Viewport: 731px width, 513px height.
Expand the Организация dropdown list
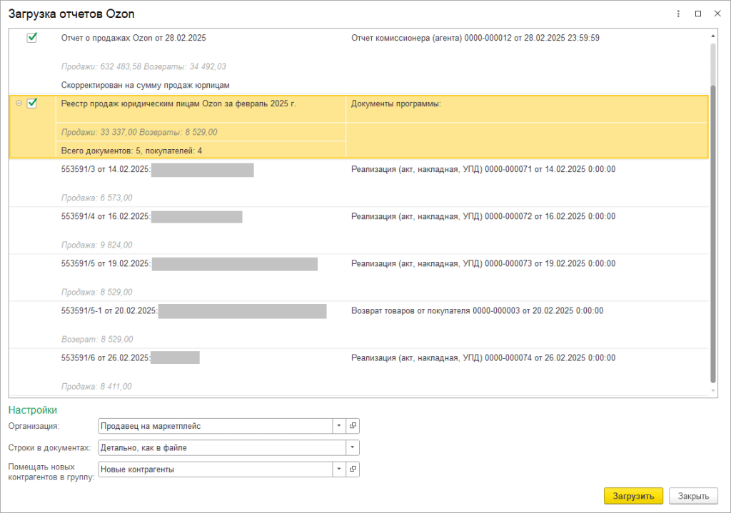[338, 426]
